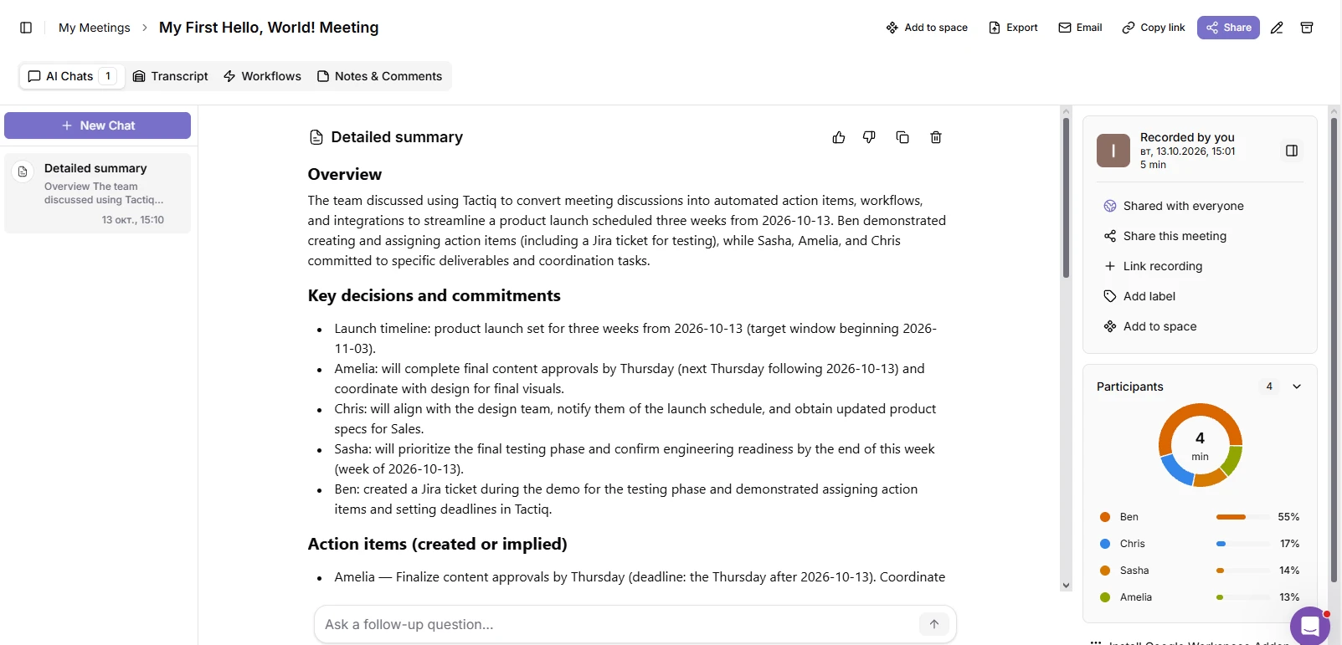The image size is (1342, 645).
Task: Toggle the left sidebar panel icon
Action: [26, 28]
